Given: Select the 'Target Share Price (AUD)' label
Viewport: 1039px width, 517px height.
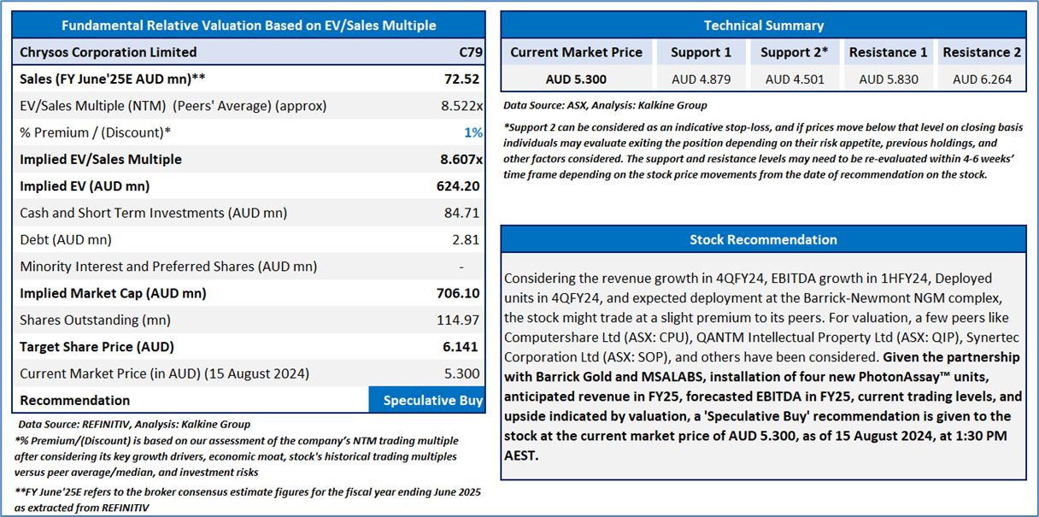Looking at the screenshot, I should tap(97, 346).
